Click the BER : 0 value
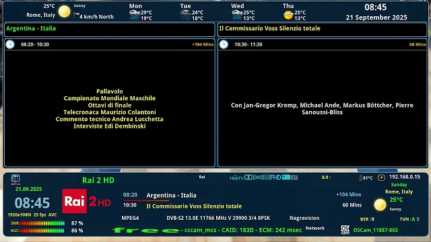This screenshot has height=242, width=431. pos(367,219)
